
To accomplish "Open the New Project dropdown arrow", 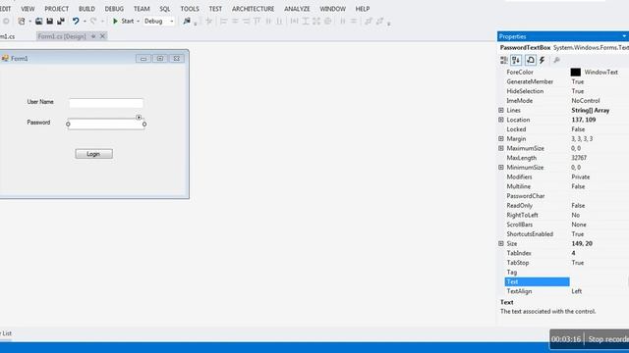I will click(x=29, y=22).
